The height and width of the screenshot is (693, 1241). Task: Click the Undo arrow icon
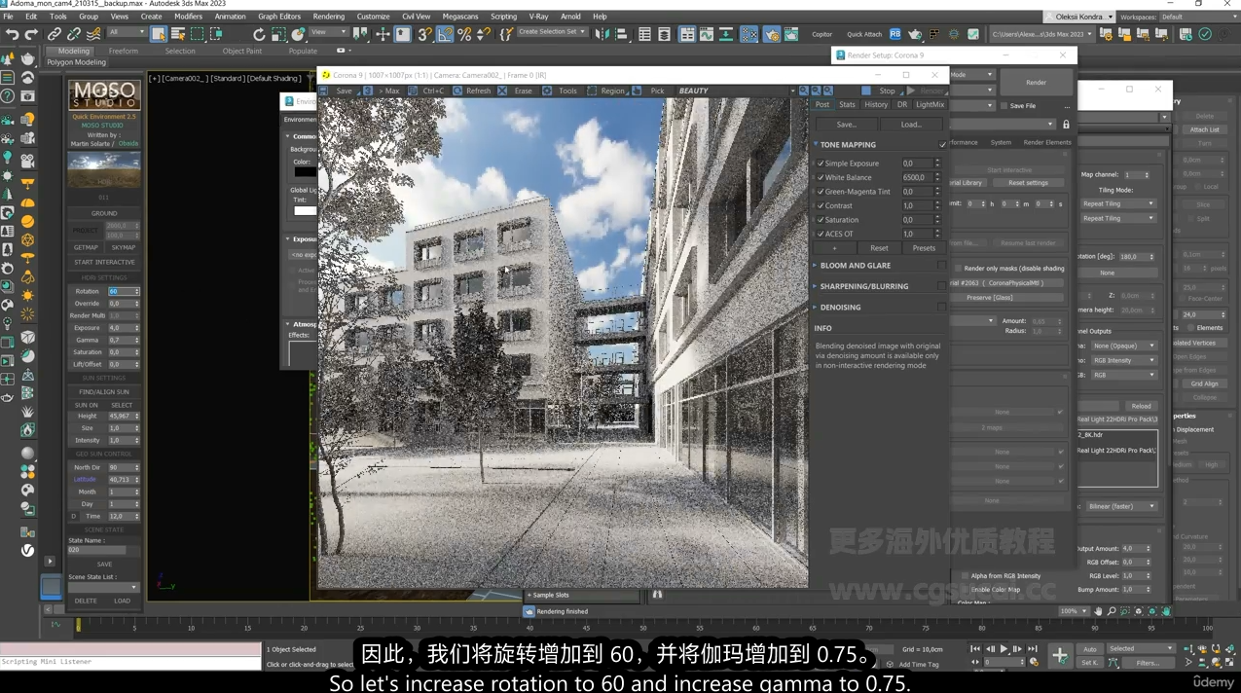coord(12,34)
